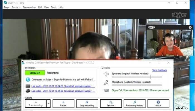Viewport: 195px width, 111px height.
Task: Click the Start recording button
Action: click(36, 104)
